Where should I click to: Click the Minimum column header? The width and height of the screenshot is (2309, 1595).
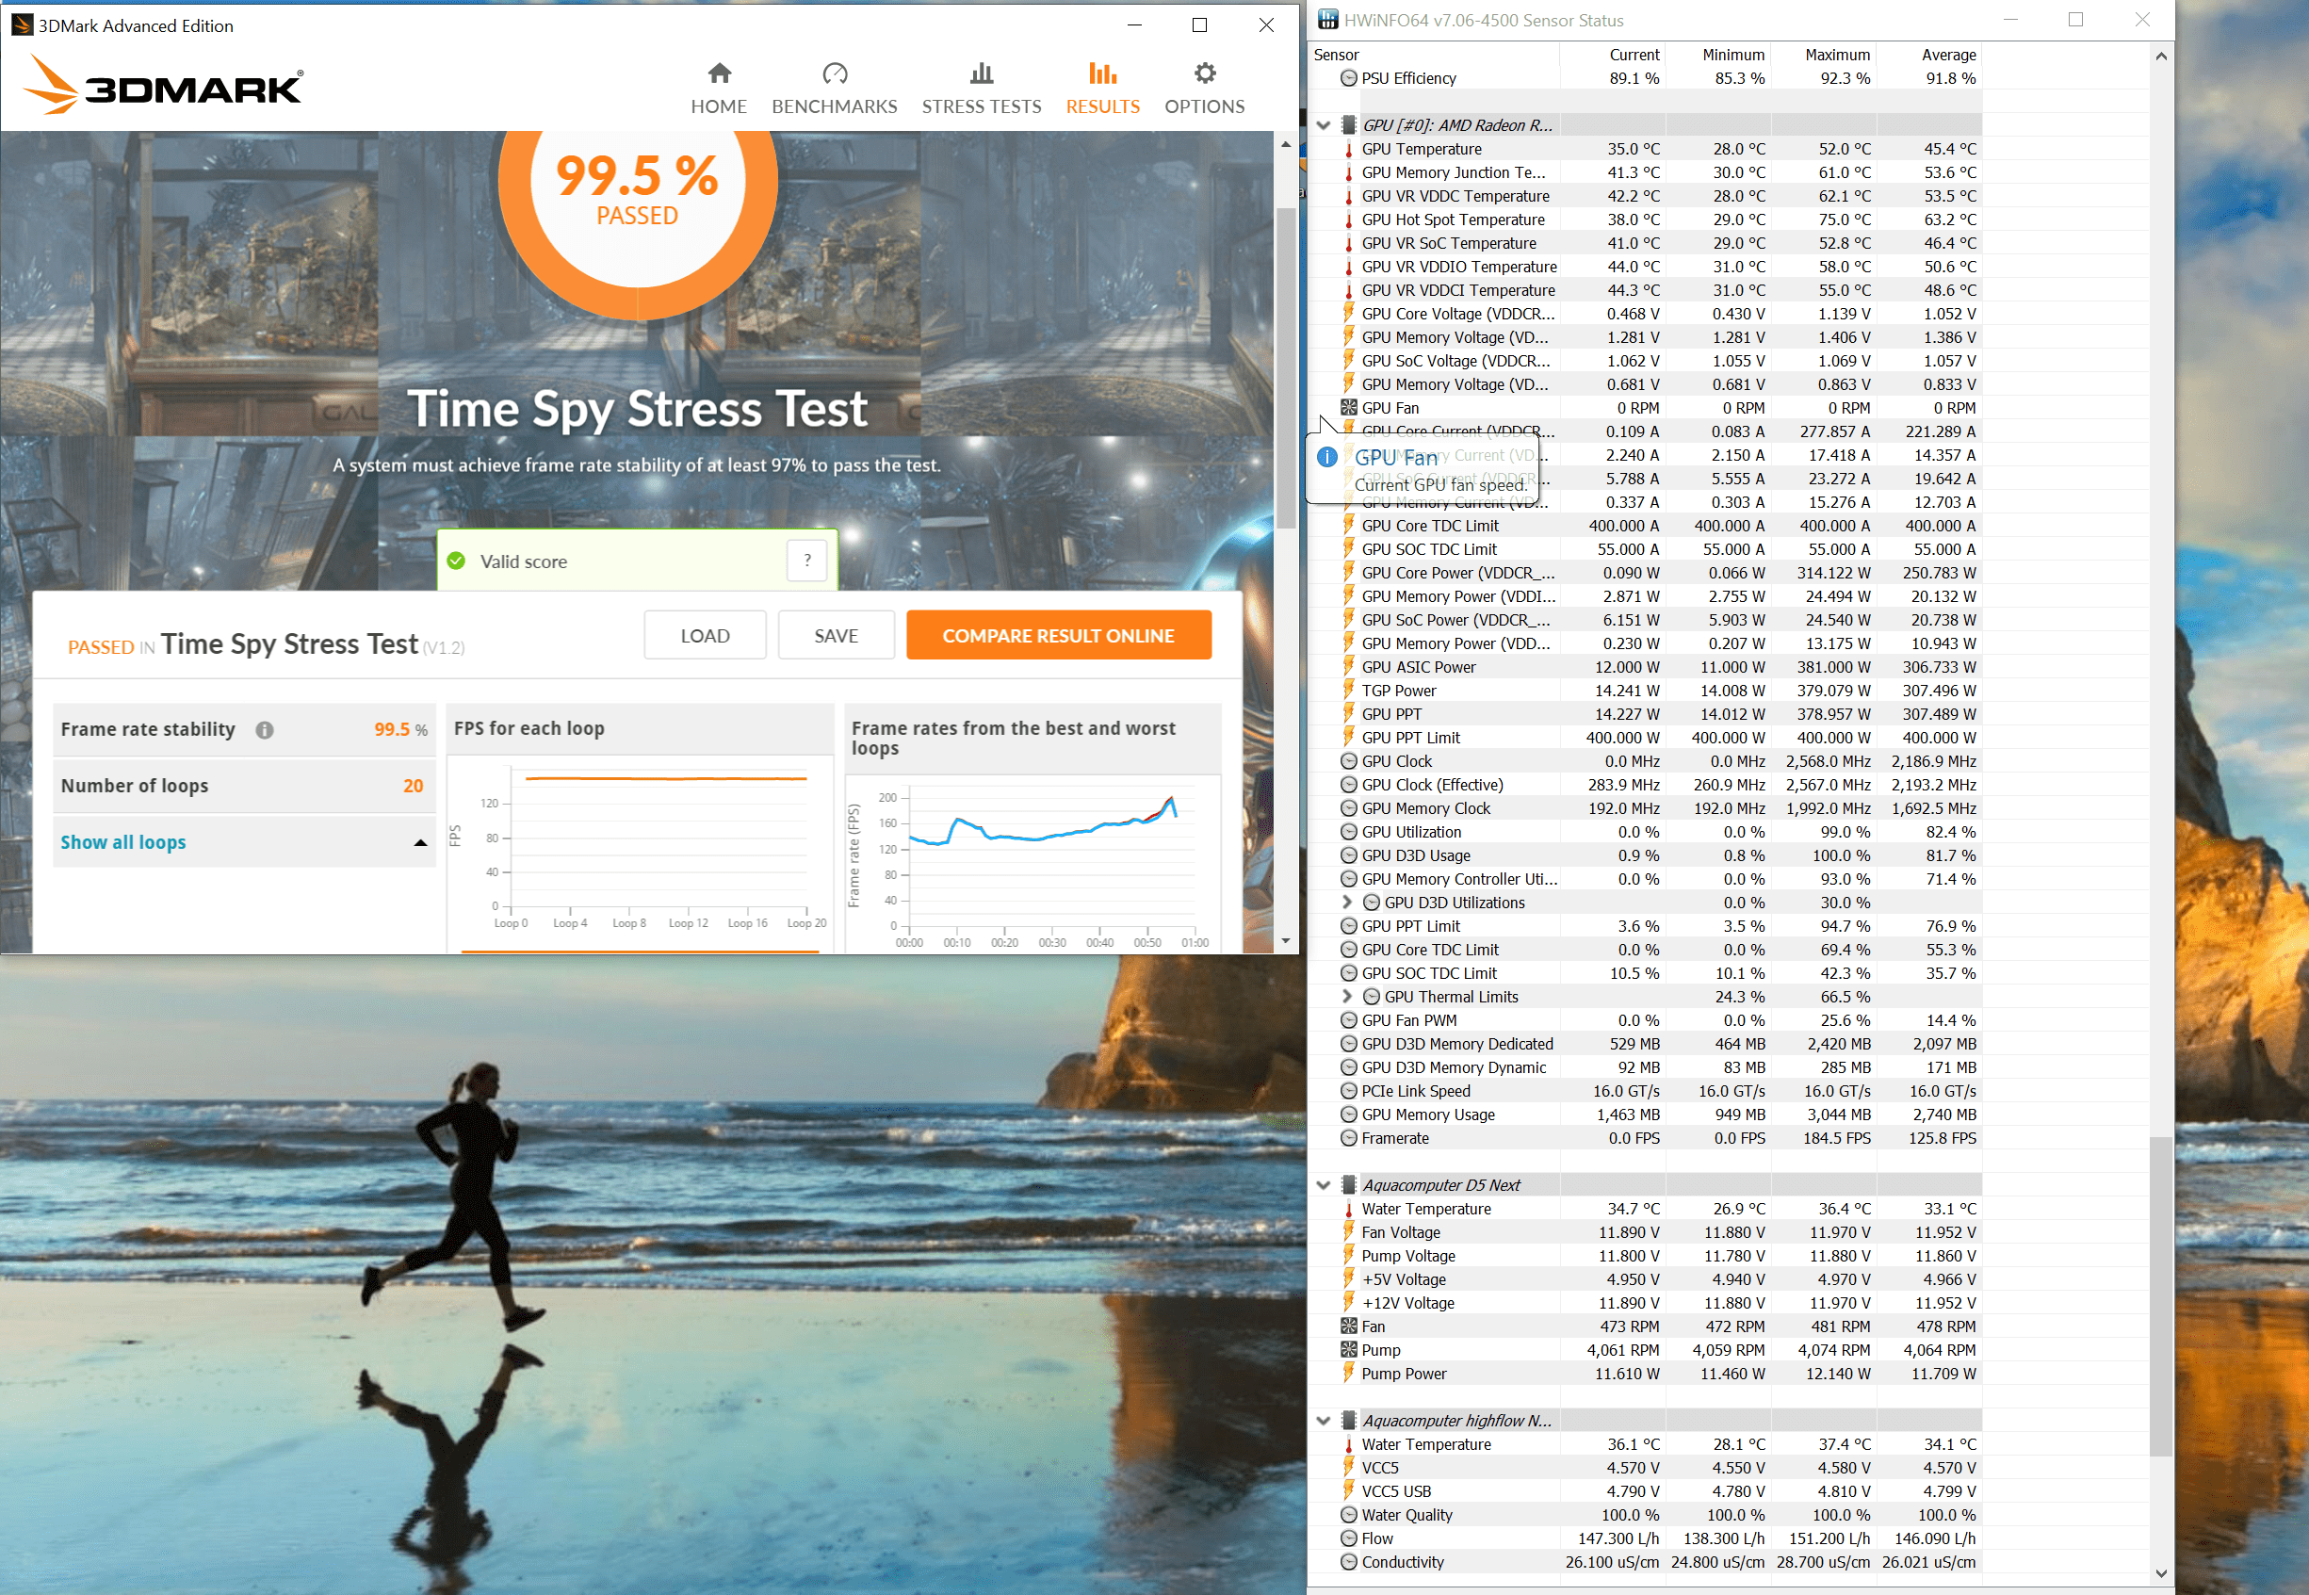(1717, 55)
